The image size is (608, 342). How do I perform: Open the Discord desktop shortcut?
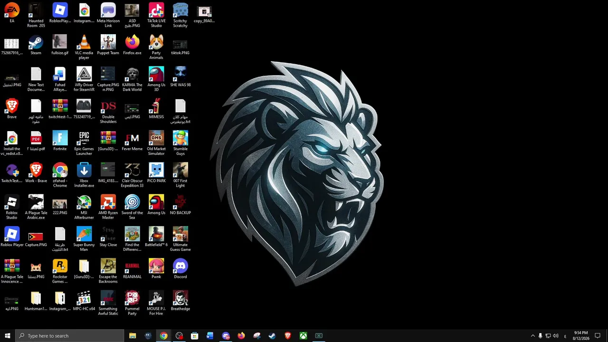180,267
